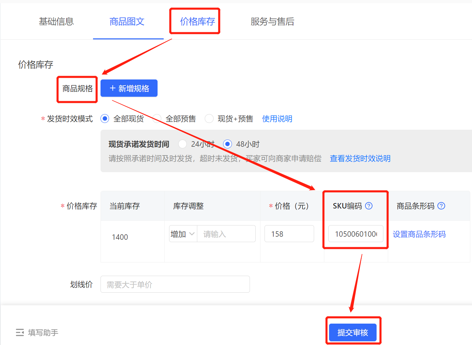472x345 pixels.
Task: Open the SKU编码 help question-mark icon
Action: coord(369,206)
